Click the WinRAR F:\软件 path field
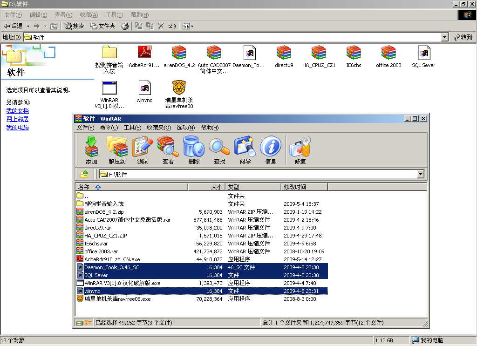This screenshot has width=477, height=346. point(259,174)
